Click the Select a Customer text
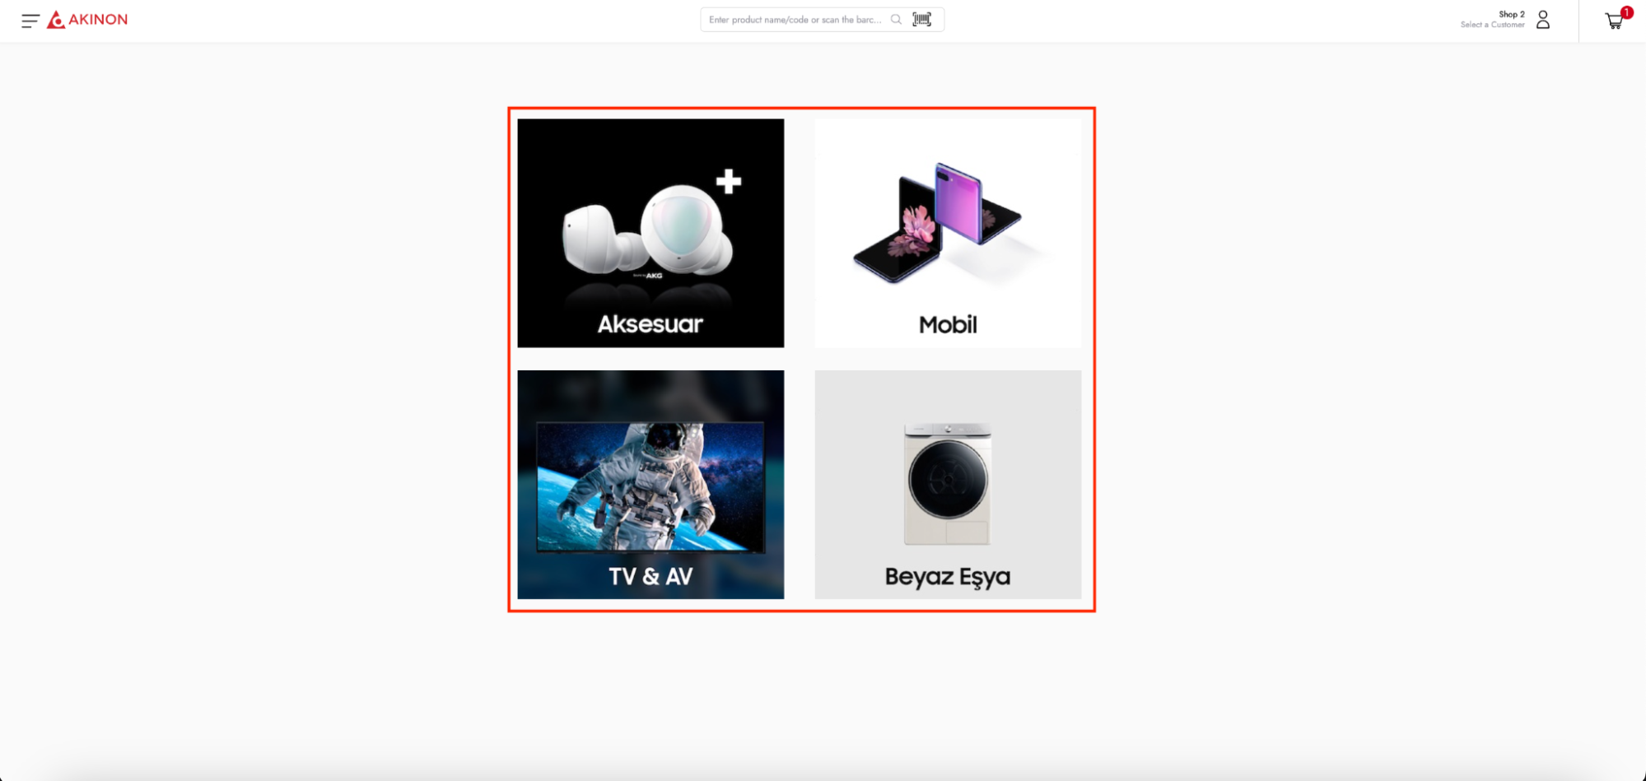 click(x=1492, y=26)
